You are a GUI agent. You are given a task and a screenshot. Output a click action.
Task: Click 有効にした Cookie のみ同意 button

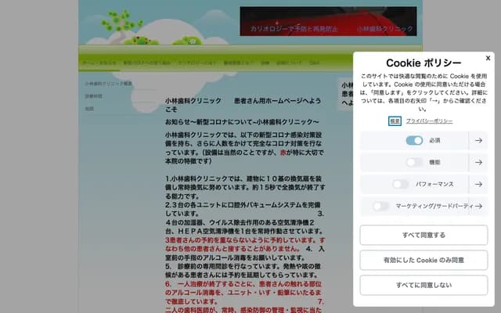point(424,260)
